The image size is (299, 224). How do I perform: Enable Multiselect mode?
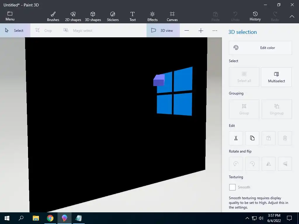point(277,77)
